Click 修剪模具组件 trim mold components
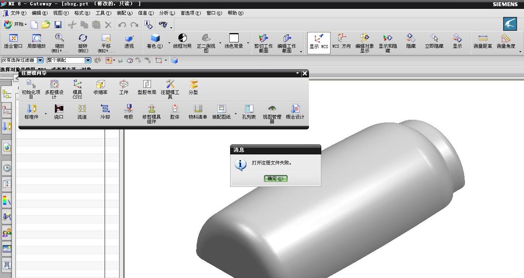 point(151,114)
